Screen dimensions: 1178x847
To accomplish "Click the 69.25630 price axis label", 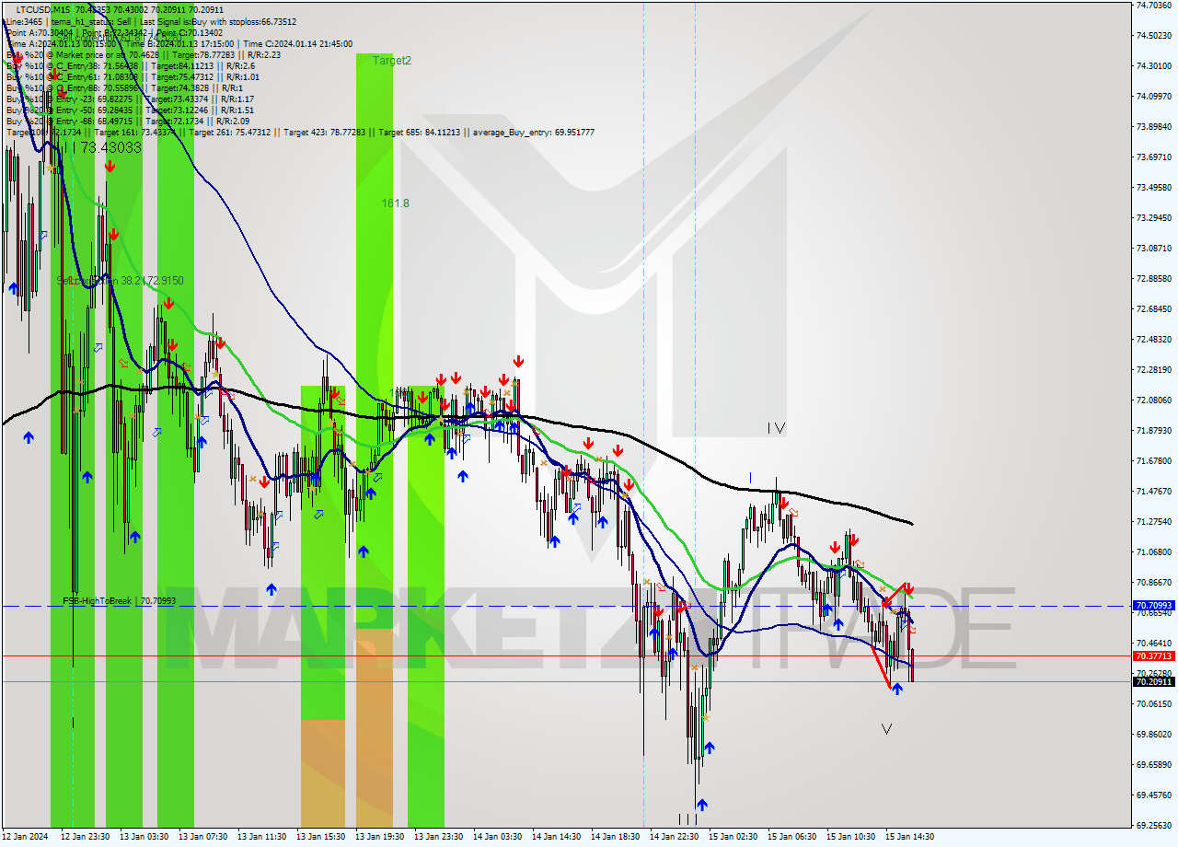I will tap(1154, 825).
